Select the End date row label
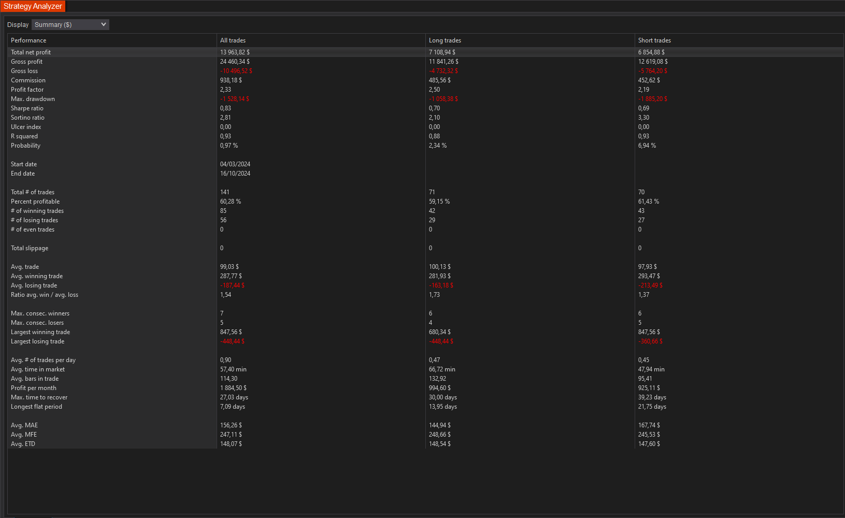The image size is (845, 518). click(23, 174)
